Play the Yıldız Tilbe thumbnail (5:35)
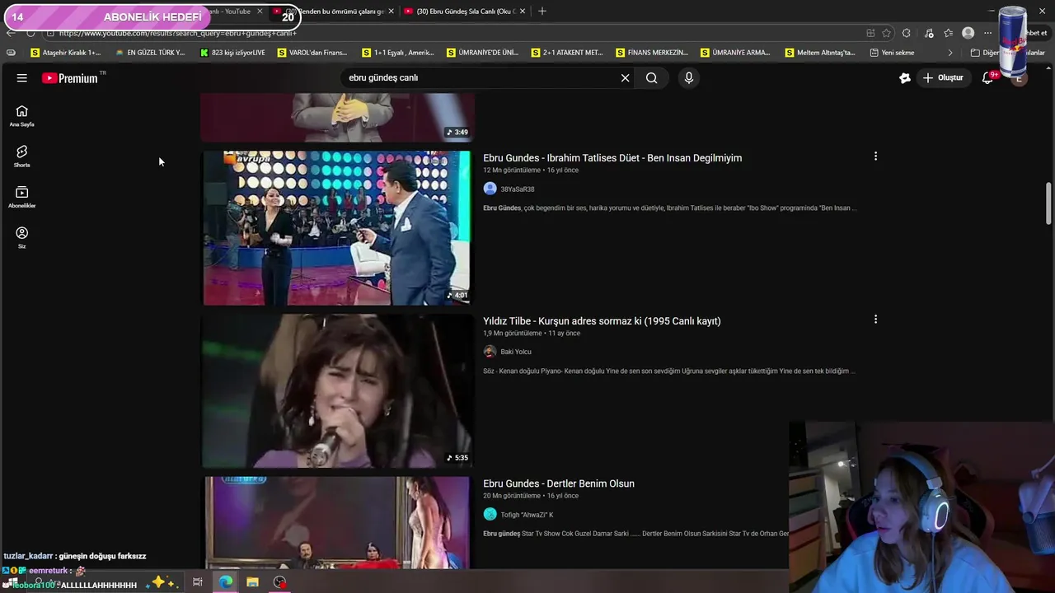This screenshot has width=1055, height=593. point(337,390)
